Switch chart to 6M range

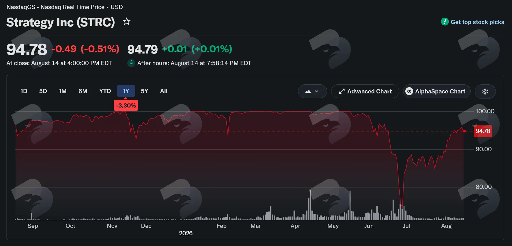[83, 91]
